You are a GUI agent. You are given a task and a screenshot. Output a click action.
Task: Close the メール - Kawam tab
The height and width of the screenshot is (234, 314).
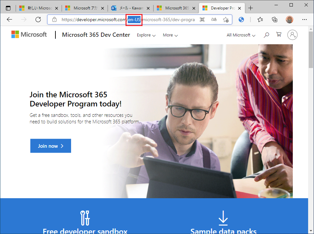148,8
